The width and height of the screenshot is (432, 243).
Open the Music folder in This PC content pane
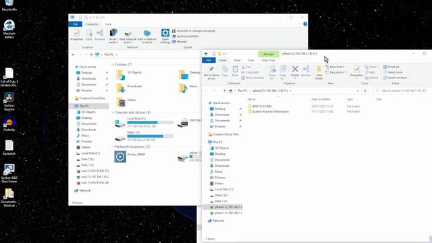[188, 88]
